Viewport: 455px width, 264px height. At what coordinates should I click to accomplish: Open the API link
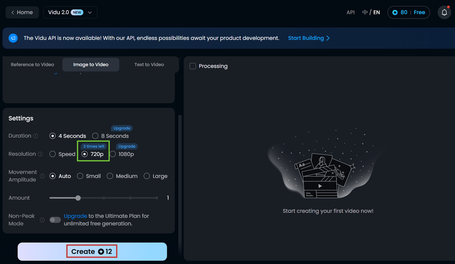[x=350, y=12]
